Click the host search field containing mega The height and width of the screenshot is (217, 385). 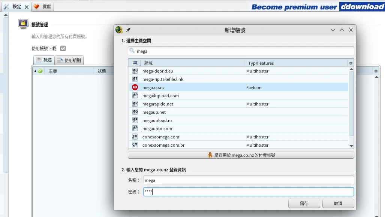point(241,51)
